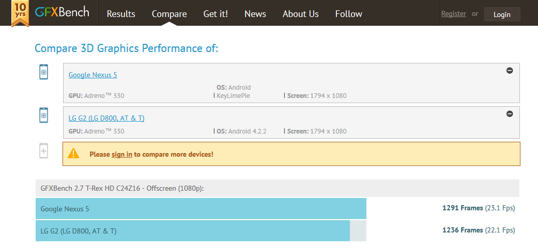This screenshot has width=538, height=250.
Task: Click the Register link
Action: 454,14
